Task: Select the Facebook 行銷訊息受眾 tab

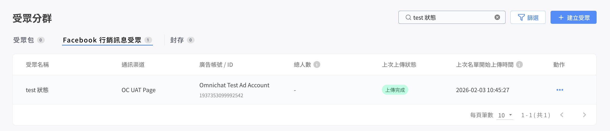Action: (x=102, y=40)
